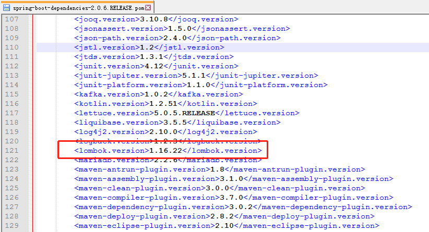Viewport: 429px width, 232px height.
Task: Click the maven-deploy-plugin.version 2.8.2 line
Action: point(224,216)
